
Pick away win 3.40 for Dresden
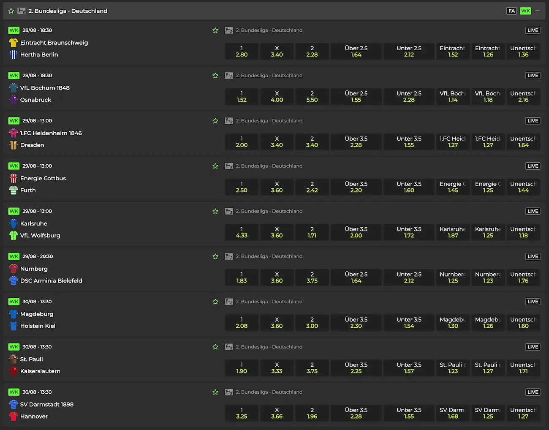click(x=312, y=142)
